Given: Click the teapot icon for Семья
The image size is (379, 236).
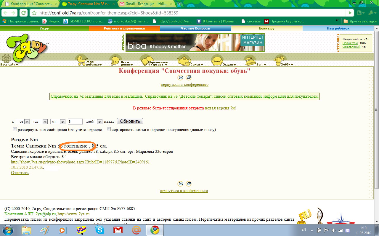Looking at the screenshot, I should [x=184, y=60].
